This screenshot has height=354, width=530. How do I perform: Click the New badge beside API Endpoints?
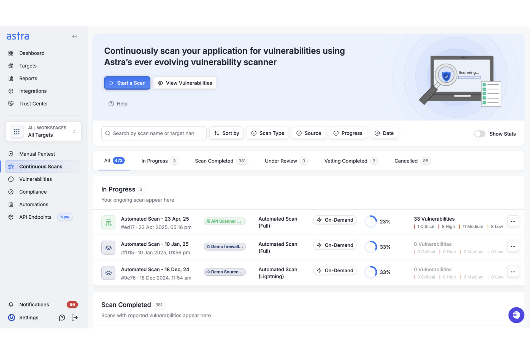(x=65, y=217)
